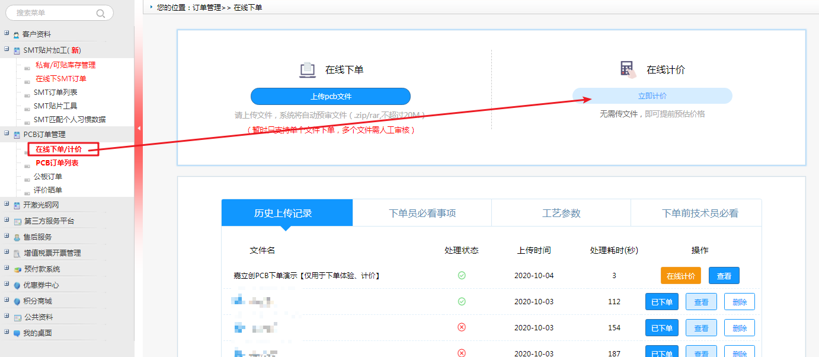819x357 pixels.
Task: Collapse the SMT贴片加工 tree node
Action: click(x=7, y=50)
